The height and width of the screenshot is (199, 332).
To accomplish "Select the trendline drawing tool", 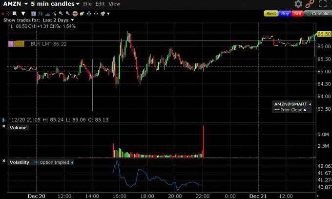I will click(x=54, y=14).
